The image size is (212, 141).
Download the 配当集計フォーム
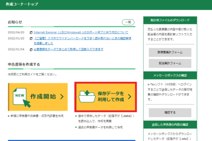pos(170,63)
